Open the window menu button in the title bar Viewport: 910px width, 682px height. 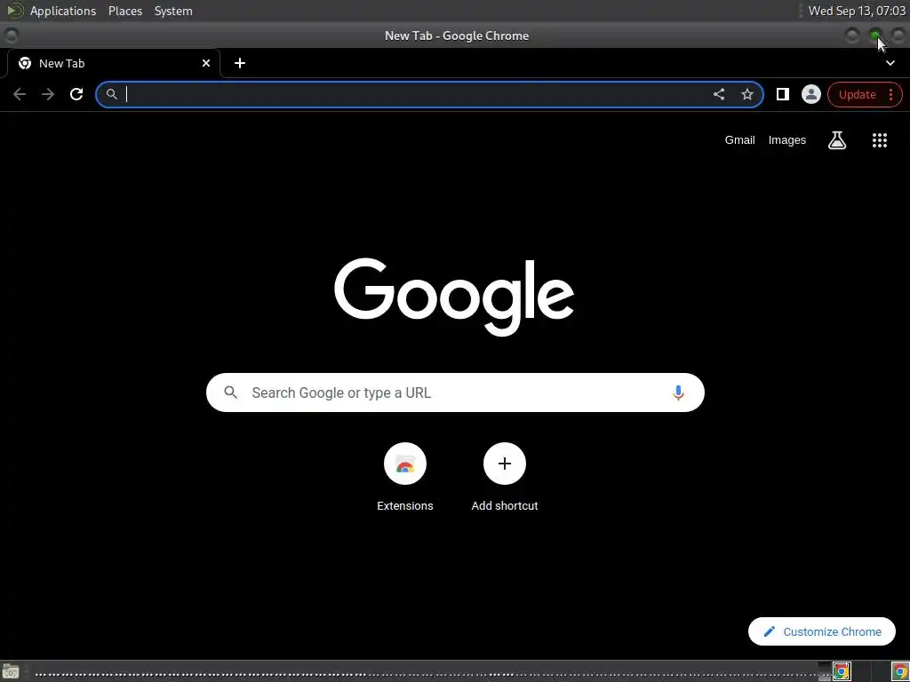tap(11, 36)
